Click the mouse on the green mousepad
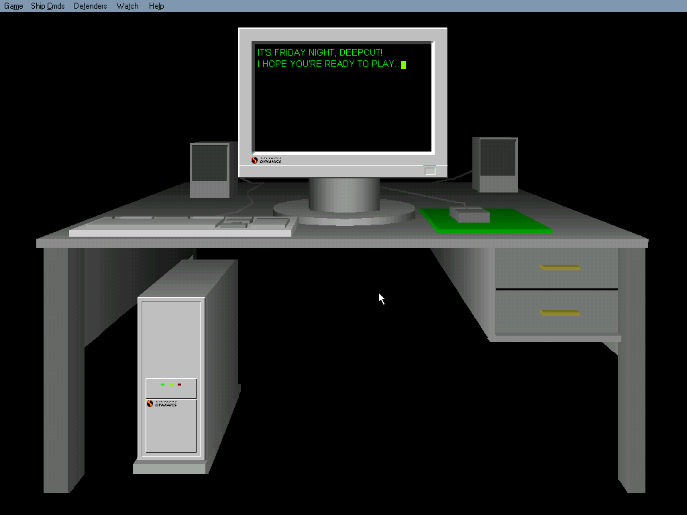 click(x=470, y=215)
